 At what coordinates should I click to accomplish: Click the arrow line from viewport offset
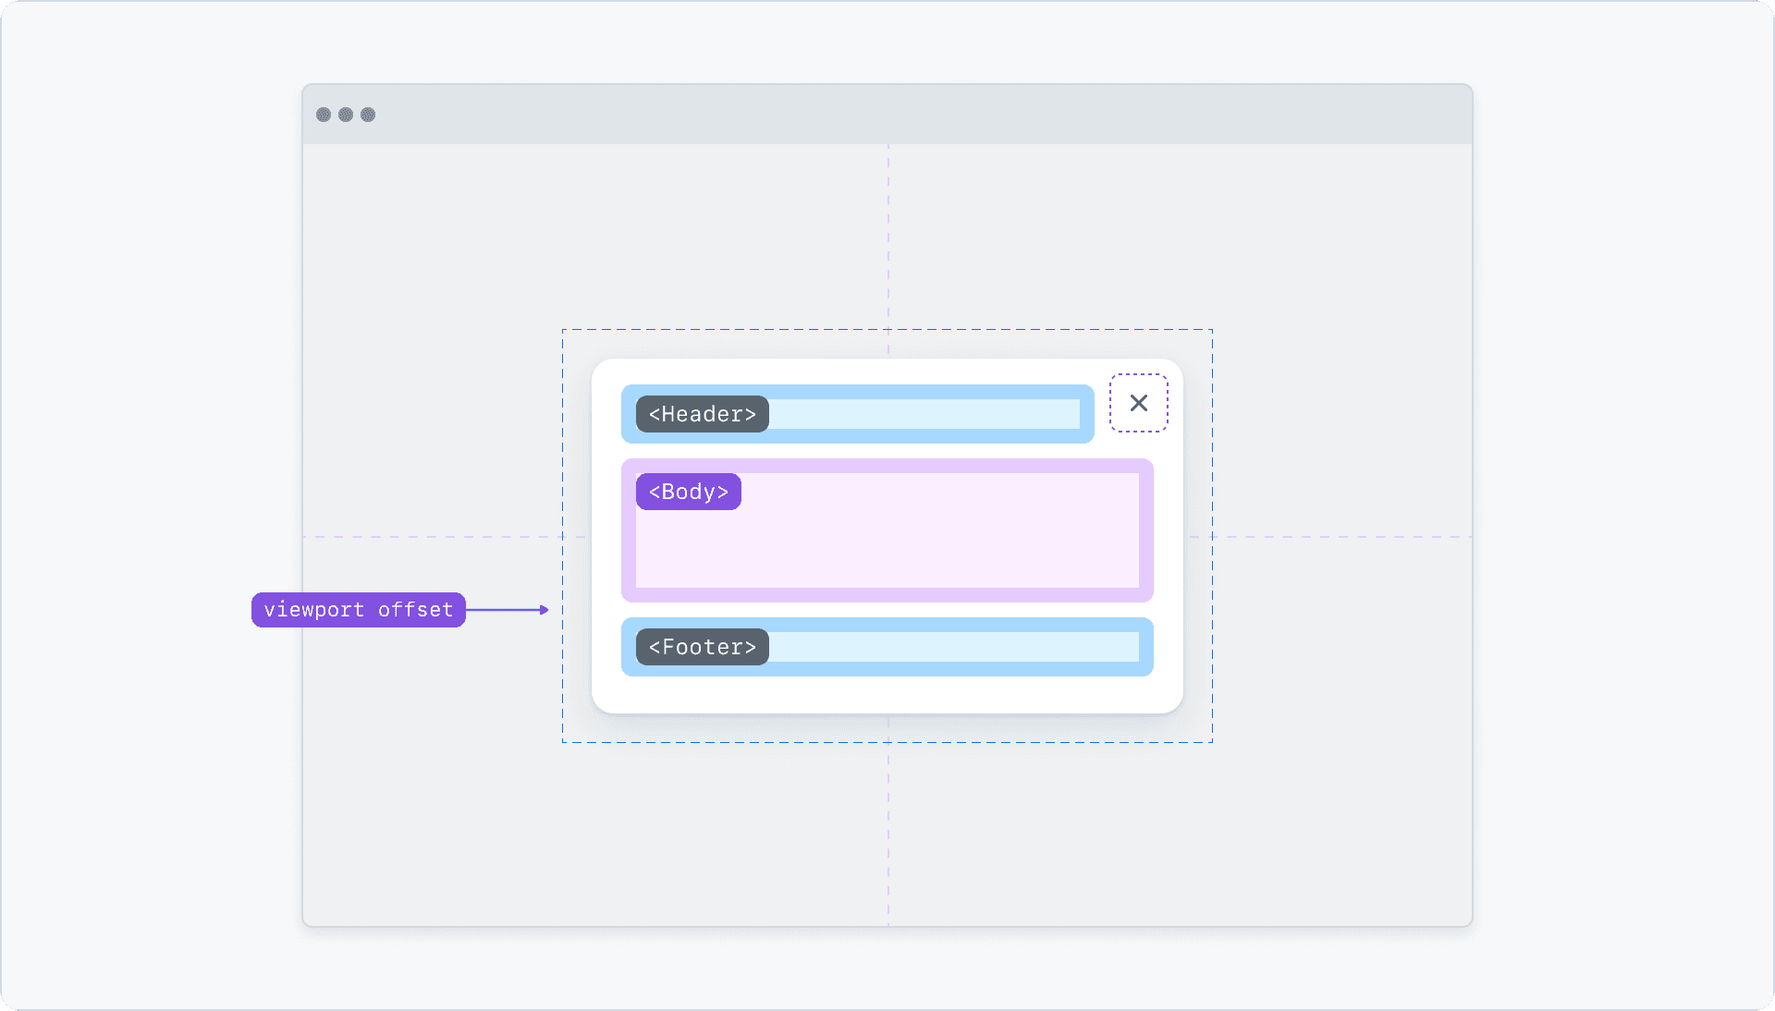coord(504,610)
